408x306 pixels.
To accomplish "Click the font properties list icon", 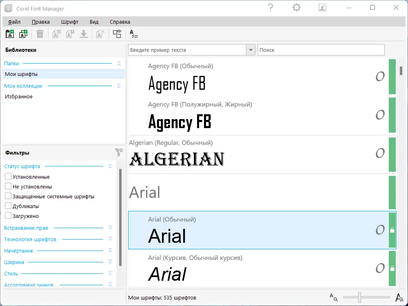I will click(133, 34).
